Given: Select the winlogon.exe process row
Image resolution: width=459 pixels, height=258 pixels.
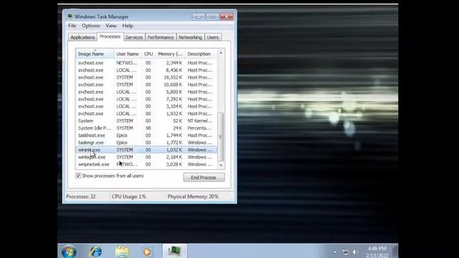Looking at the screenshot, I should point(146,157).
